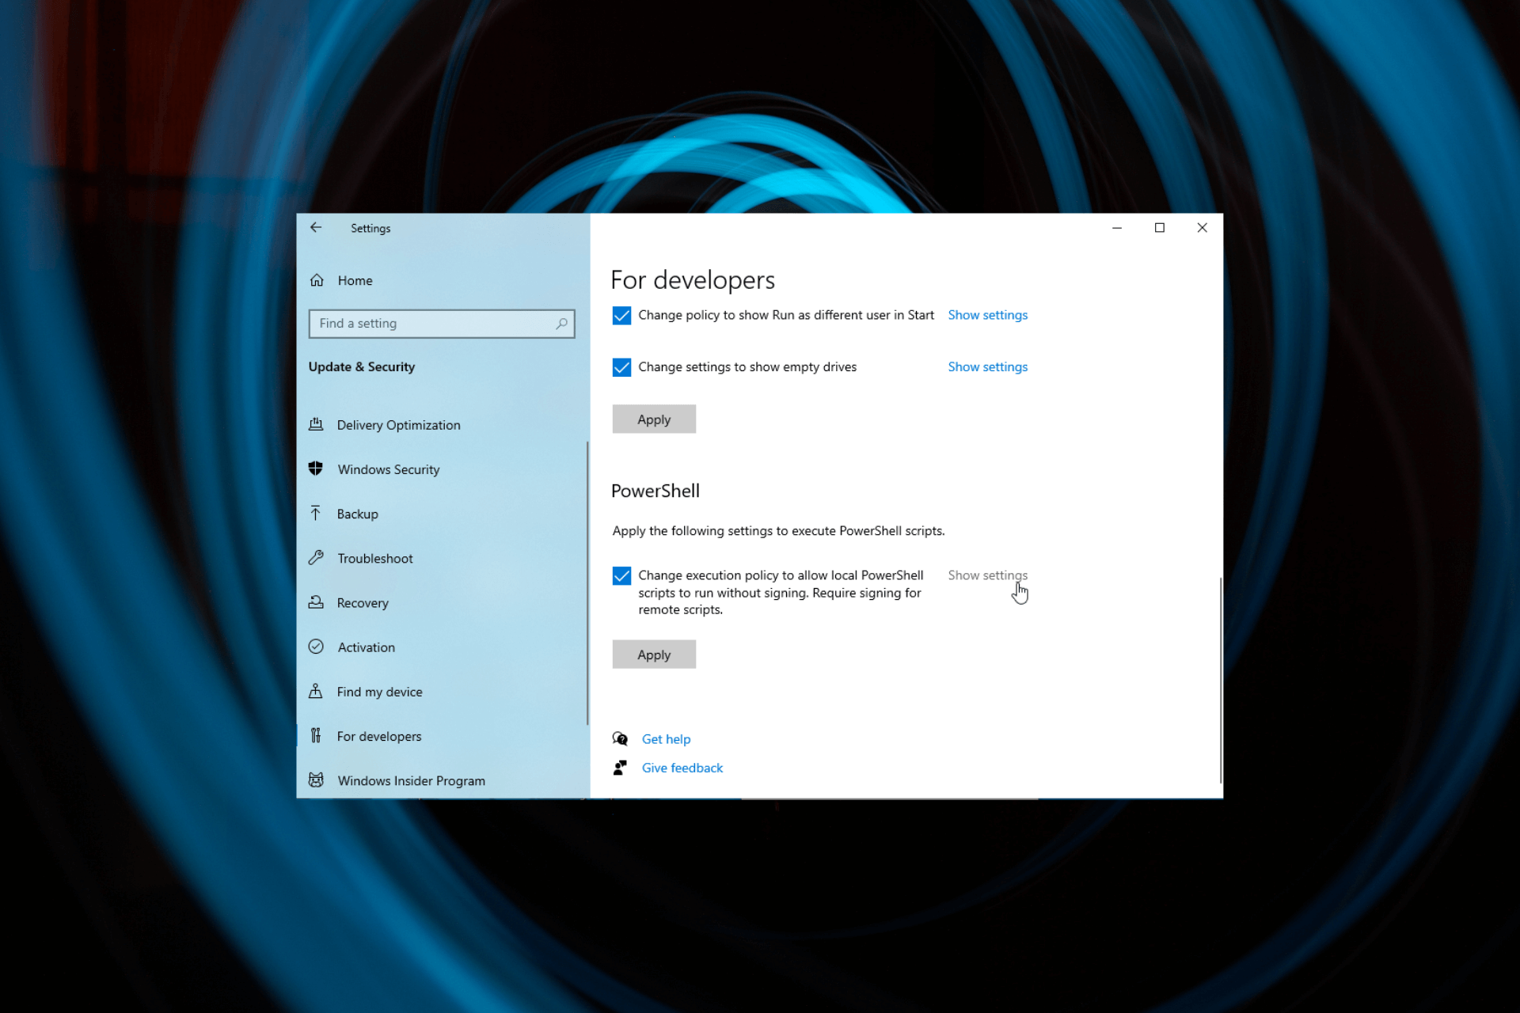
Task: Click Apply button under PowerShell settings
Action: tap(652, 654)
